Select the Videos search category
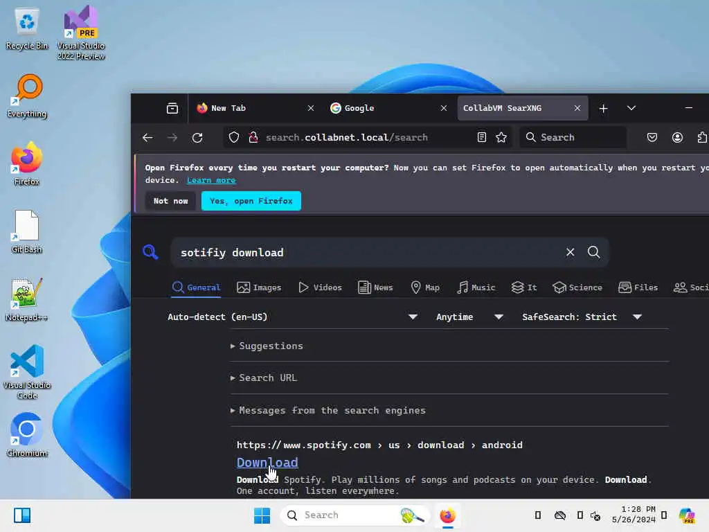The image size is (709, 532). click(320, 287)
